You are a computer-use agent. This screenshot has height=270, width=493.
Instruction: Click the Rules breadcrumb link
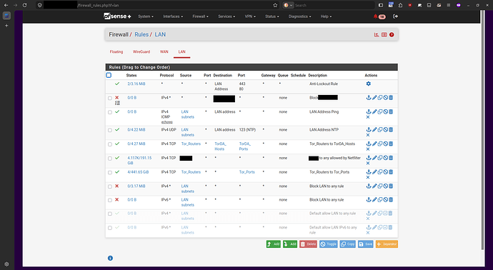(141, 34)
